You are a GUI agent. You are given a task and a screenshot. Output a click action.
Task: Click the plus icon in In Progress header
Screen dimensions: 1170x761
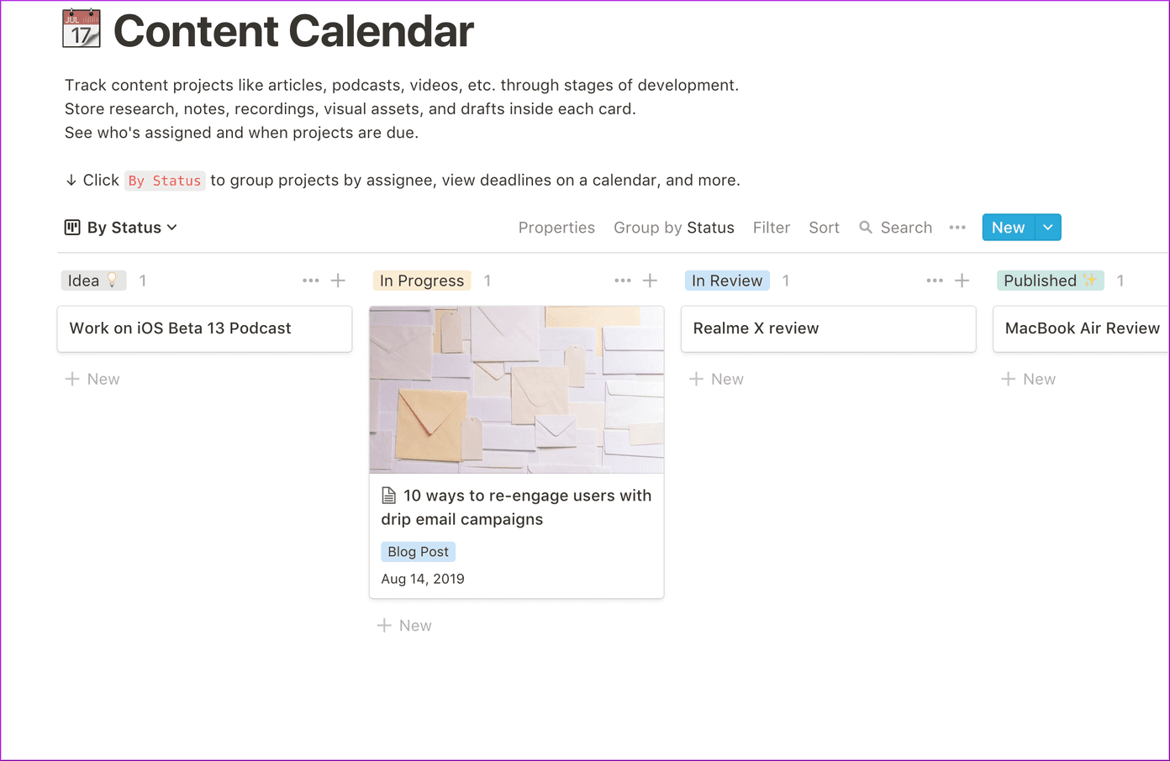pos(650,281)
